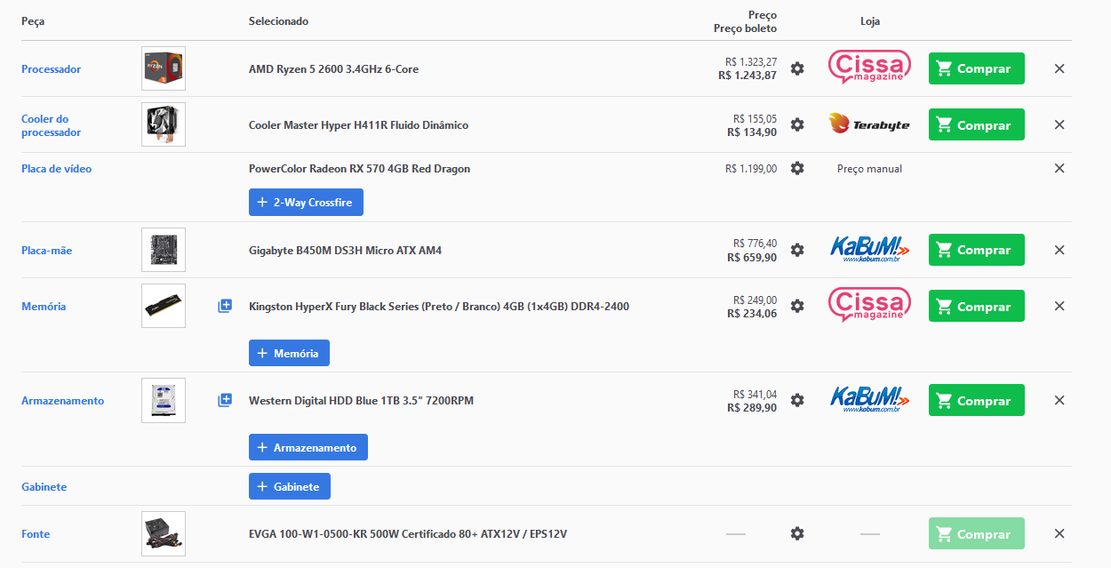Click Comprar for Western Digital HDD Blue
1111x568 pixels.
point(976,400)
